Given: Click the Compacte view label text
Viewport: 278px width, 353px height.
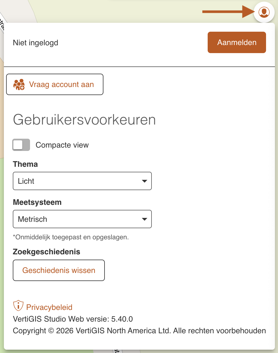Looking at the screenshot, I should pyautogui.click(x=62, y=145).
